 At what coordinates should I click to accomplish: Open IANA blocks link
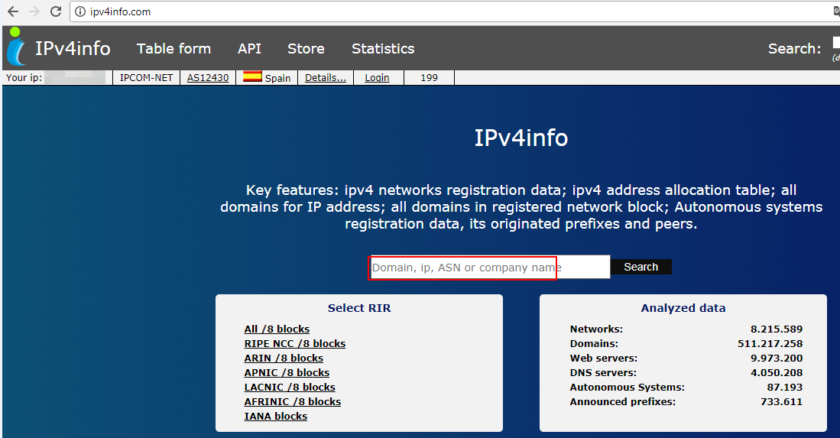click(275, 417)
